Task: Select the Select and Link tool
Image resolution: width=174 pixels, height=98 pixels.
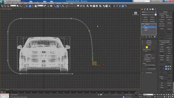Action: click(2, 6)
